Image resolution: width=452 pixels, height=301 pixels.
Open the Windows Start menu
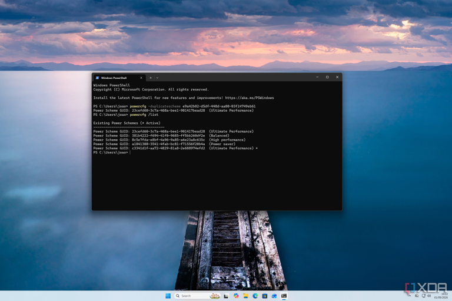pyautogui.click(x=168, y=296)
